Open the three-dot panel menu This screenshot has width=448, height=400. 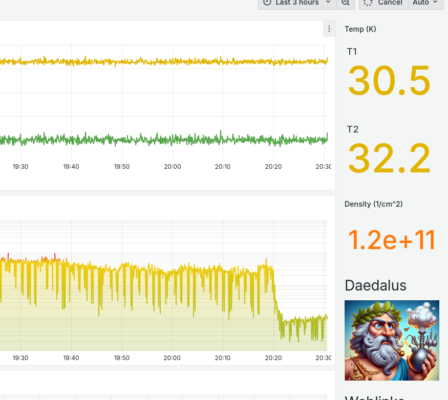(x=329, y=29)
